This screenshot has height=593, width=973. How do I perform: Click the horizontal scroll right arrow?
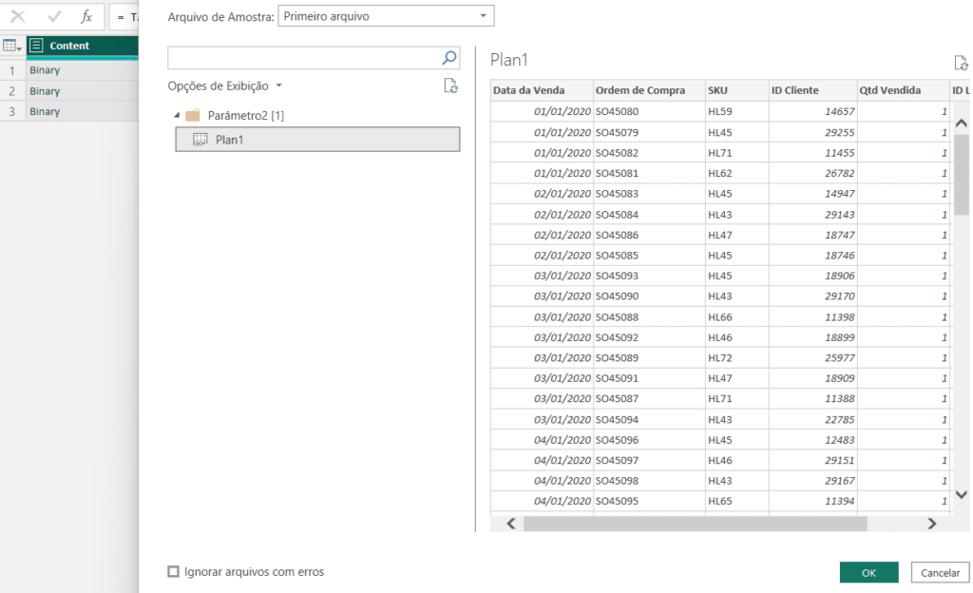coord(932,524)
